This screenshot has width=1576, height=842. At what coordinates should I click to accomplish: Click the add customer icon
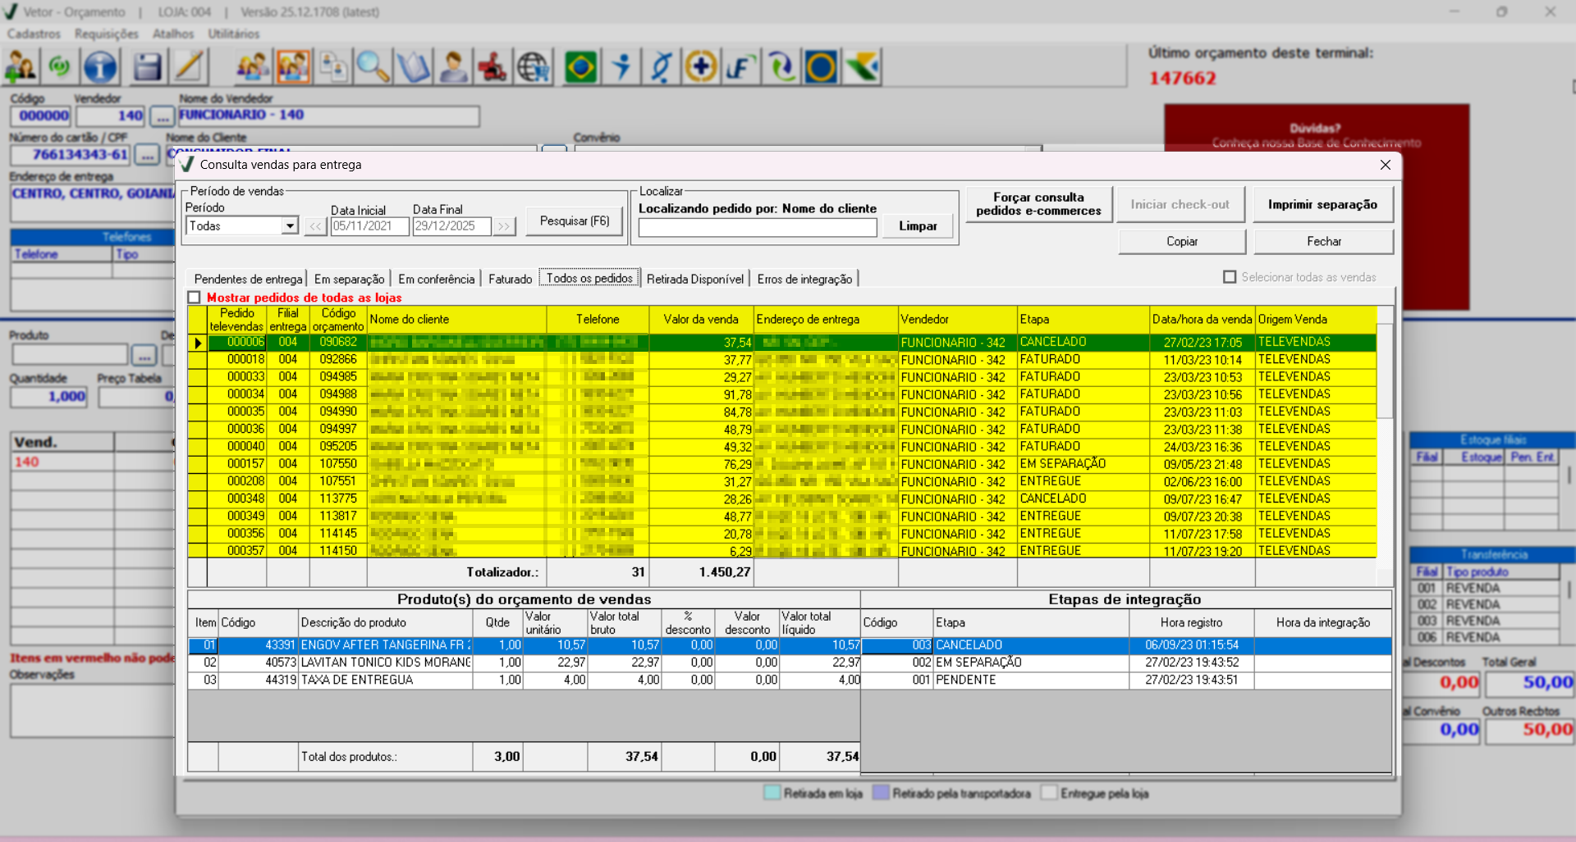tap(20, 67)
